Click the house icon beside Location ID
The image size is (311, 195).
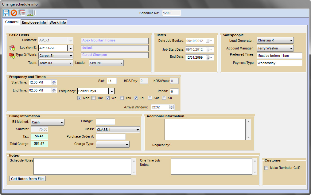click(x=12, y=48)
